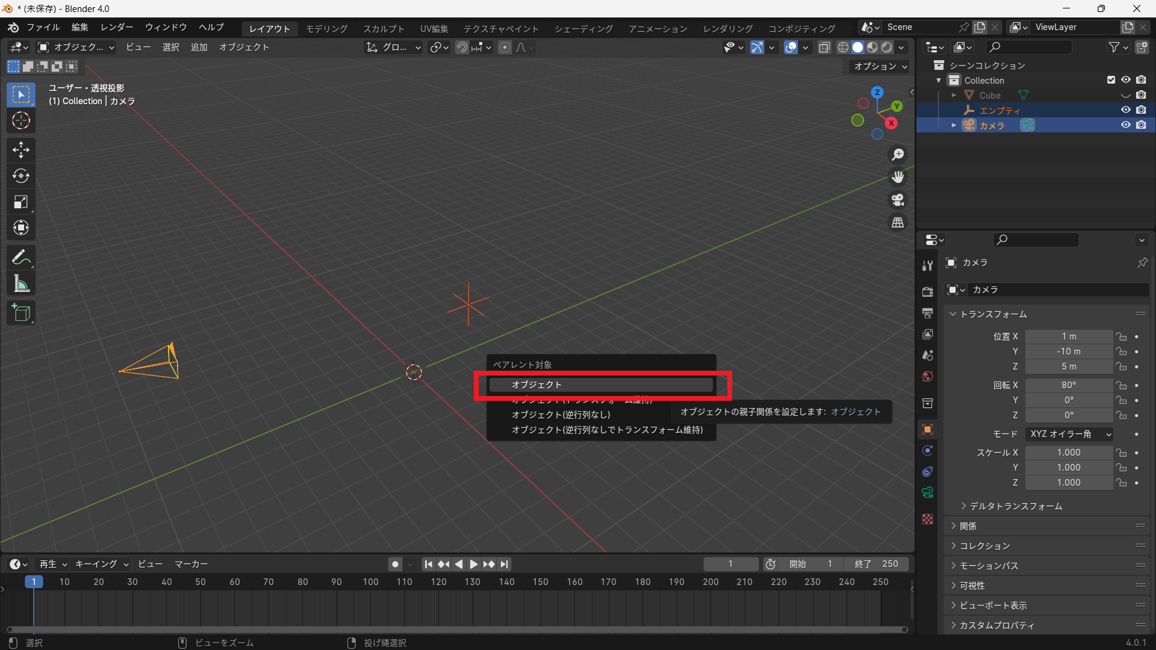The image size is (1156, 650).
Task: Select the Move tool in left toolbar
Action: (21, 150)
